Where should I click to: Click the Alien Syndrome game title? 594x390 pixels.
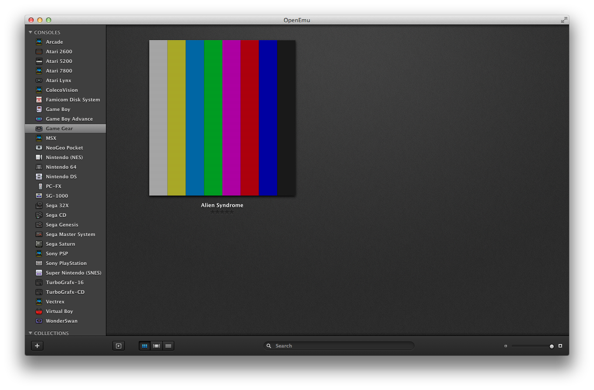click(222, 205)
